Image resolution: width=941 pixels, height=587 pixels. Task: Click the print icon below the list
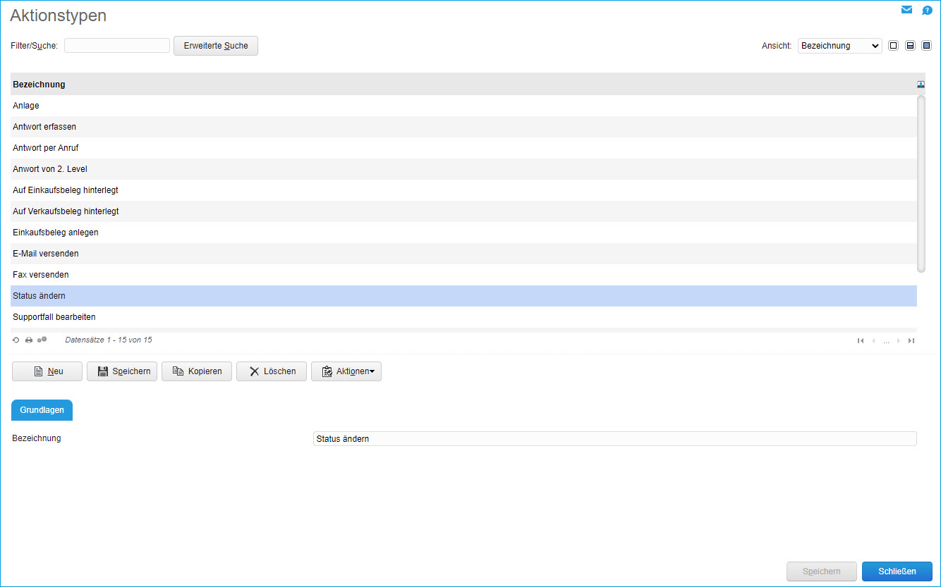point(29,340)
